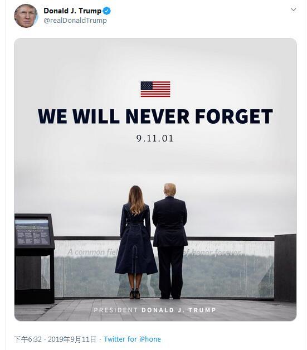Click the man in the dark suit

(x=170, y=241)
